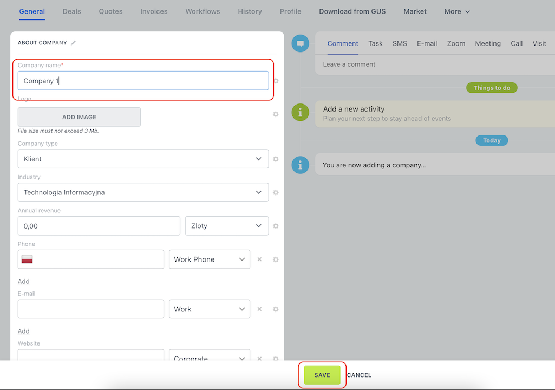Expand the Company type Klient dropdown
Screen dimensions: 555x390
click(x=143, y=159)
